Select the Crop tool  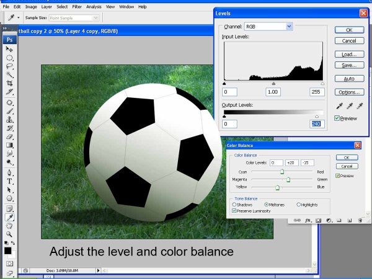point(9,83)
